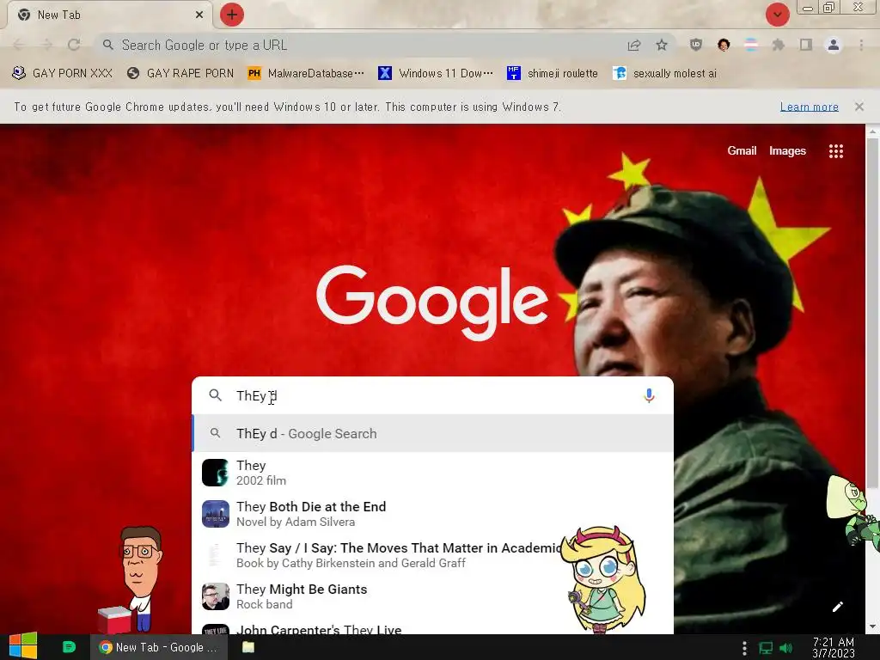Viewport: 880px width, 660px height.
Task: Click the They film thumbnail
Action: [216, 473]
